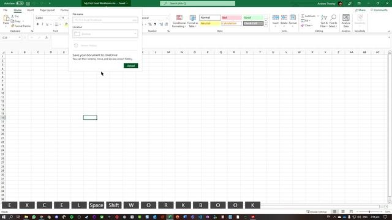
Task: Click the Format cells icon
Action: pos(293,18)
